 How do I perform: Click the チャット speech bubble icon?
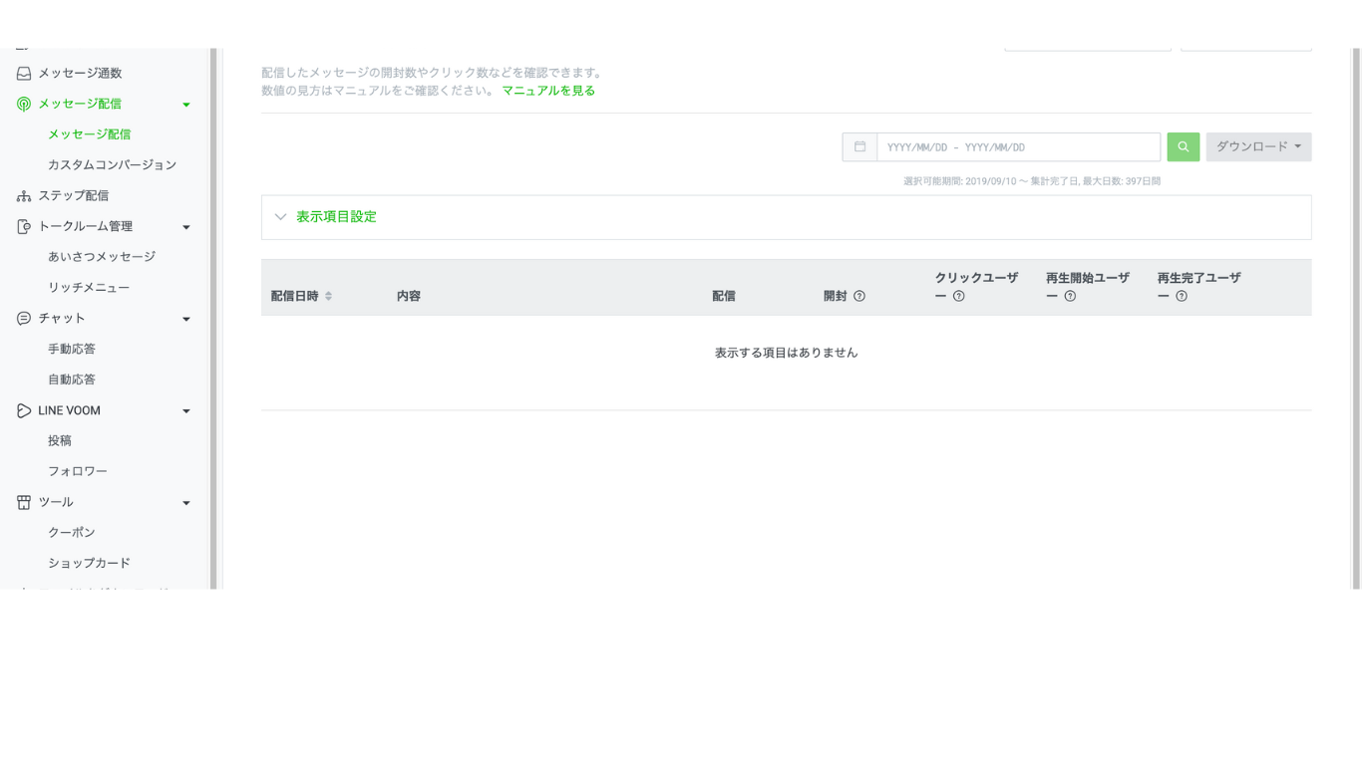24,319
